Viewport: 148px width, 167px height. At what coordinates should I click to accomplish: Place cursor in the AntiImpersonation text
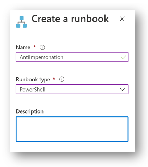click(x=41, y=57)
